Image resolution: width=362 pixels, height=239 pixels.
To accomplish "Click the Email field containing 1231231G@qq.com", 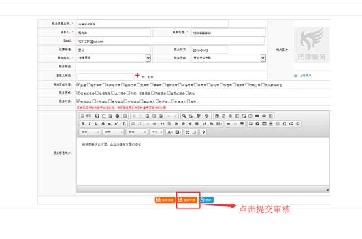I will point(171,42).
